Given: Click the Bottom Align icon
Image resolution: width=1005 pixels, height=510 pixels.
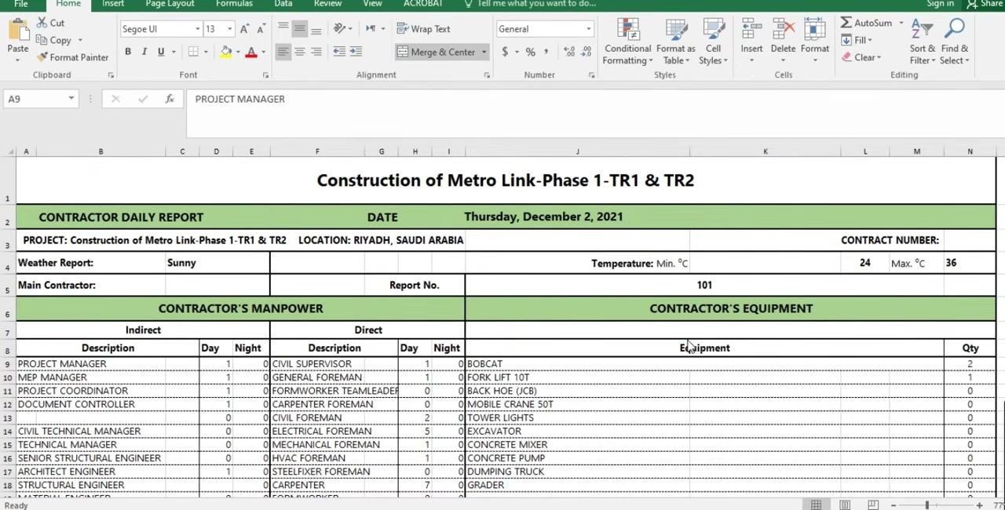Looking at the screenshot, I should coord(316,29).
